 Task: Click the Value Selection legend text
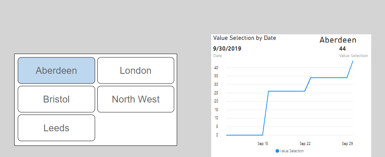pyautogui.click(x=292, y=151)
